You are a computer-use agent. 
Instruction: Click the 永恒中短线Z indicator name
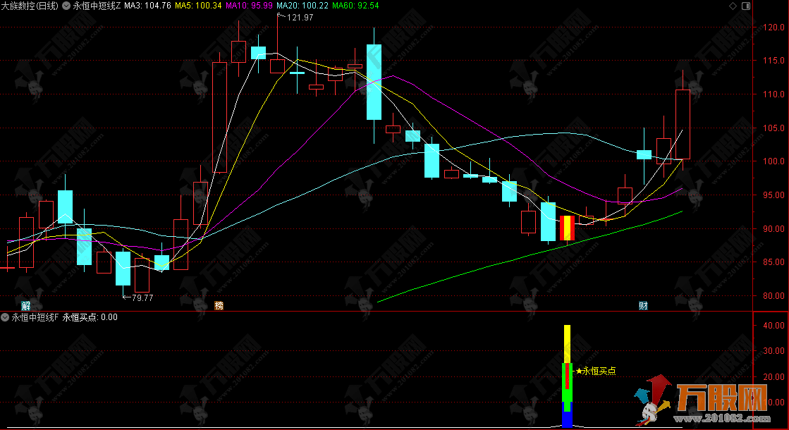(97, 6)
